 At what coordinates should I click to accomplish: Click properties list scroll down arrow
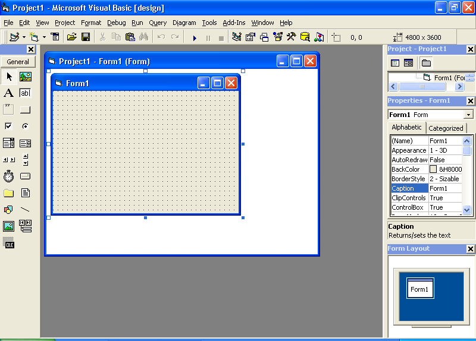(x=466, y=210)
